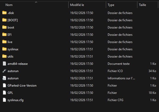Toggle sort direction arrow above Nom
This screenshot has width=159, height=112.
(36, 2)
